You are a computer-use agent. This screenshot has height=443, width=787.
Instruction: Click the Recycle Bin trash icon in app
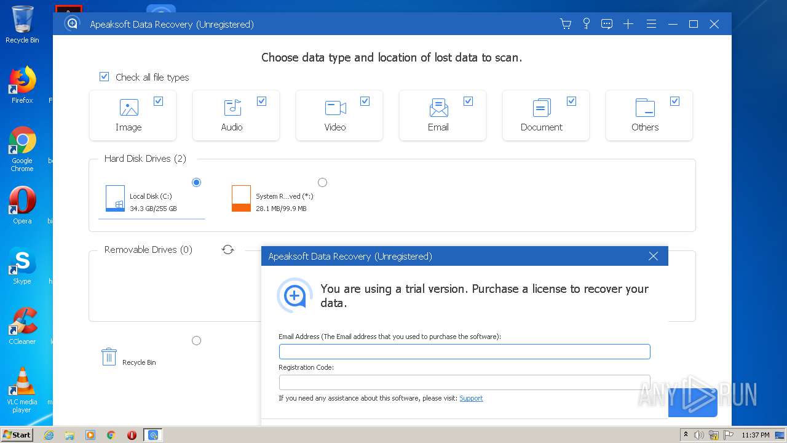109,356
